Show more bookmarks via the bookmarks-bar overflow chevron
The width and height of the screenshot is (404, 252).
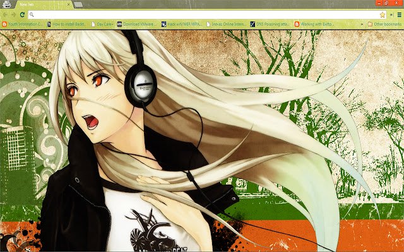pos(362,24)
